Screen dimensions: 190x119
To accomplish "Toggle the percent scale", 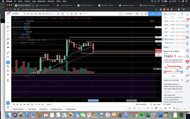I will (x=151, y=104).
